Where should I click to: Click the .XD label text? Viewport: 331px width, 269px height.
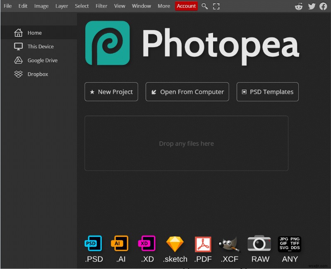pos(147,259)
